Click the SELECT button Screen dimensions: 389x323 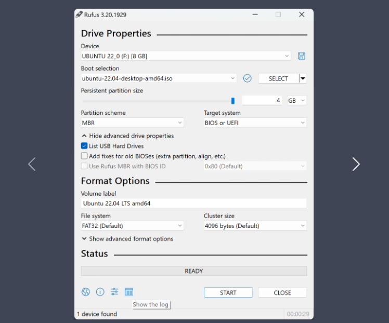(x=278, y=78)
